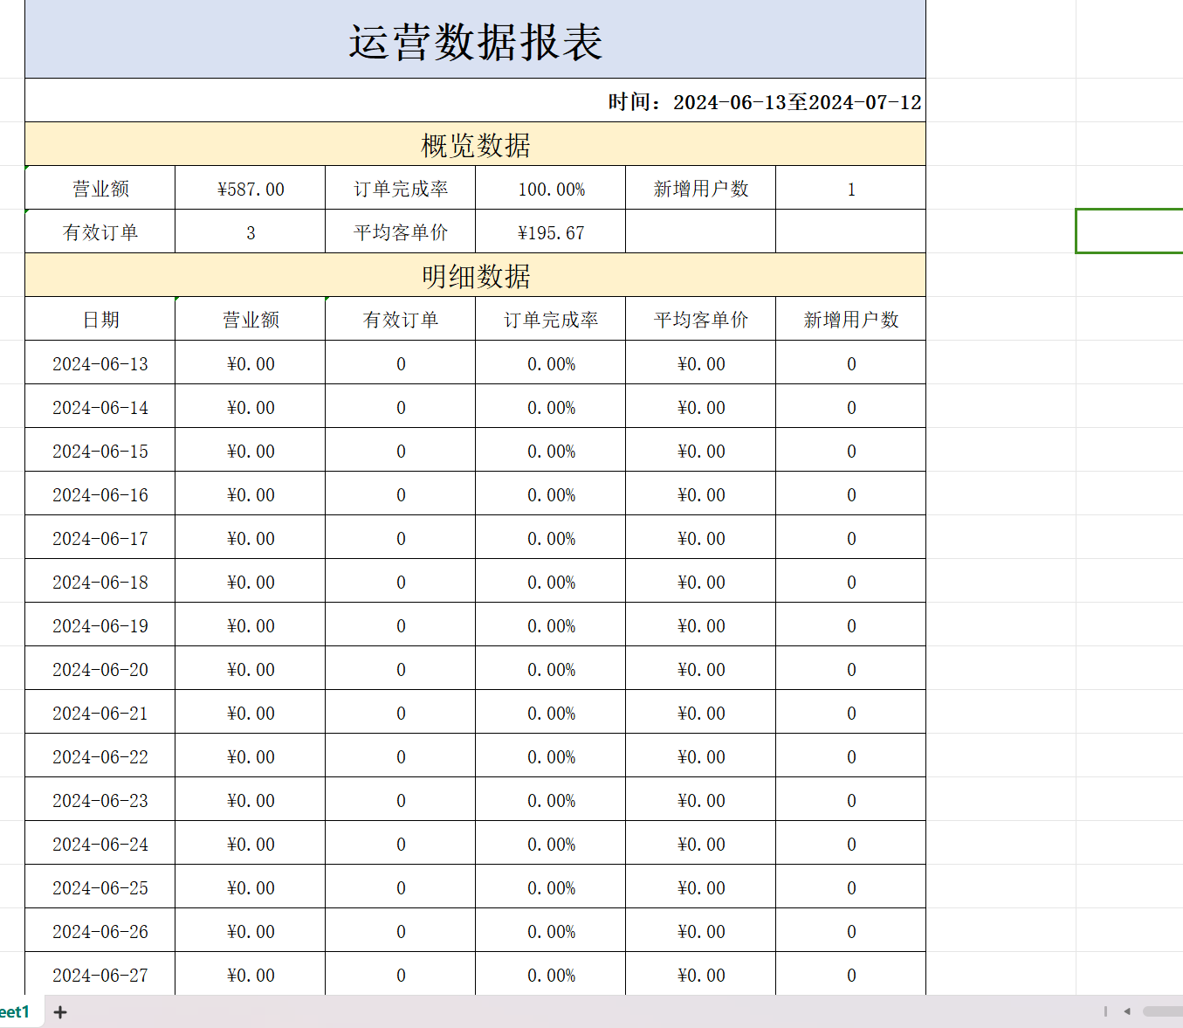
Task: Select the date cell 2024-06-15
Action: pyautogui.click(x=100, y=450)
